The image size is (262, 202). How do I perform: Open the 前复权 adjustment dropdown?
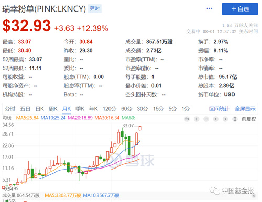[x=248, y=119]
